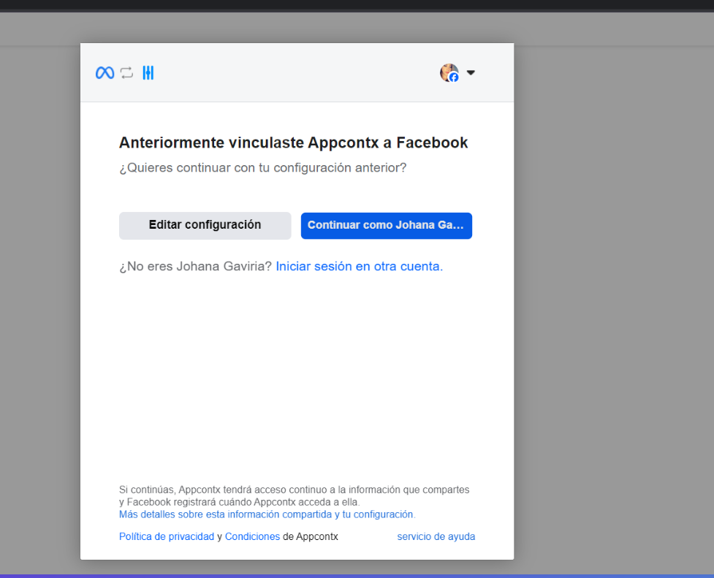Image resolution: width=714 pixels, height=578 pixels.
Task: Open Iniciar sesión en otra cuenta link
Action: [x=359, y=267]
